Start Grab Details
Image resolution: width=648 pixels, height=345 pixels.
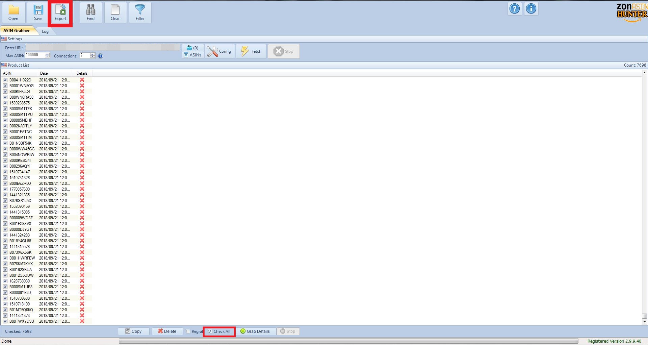click(255, 331)
